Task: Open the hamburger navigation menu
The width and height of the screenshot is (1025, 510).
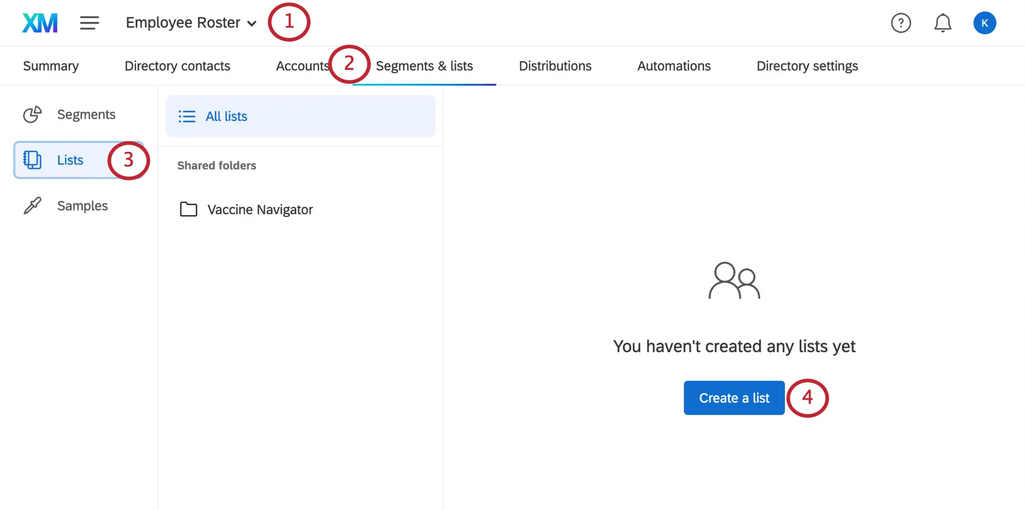Action: pyautogui.click(x=89, y=23)
